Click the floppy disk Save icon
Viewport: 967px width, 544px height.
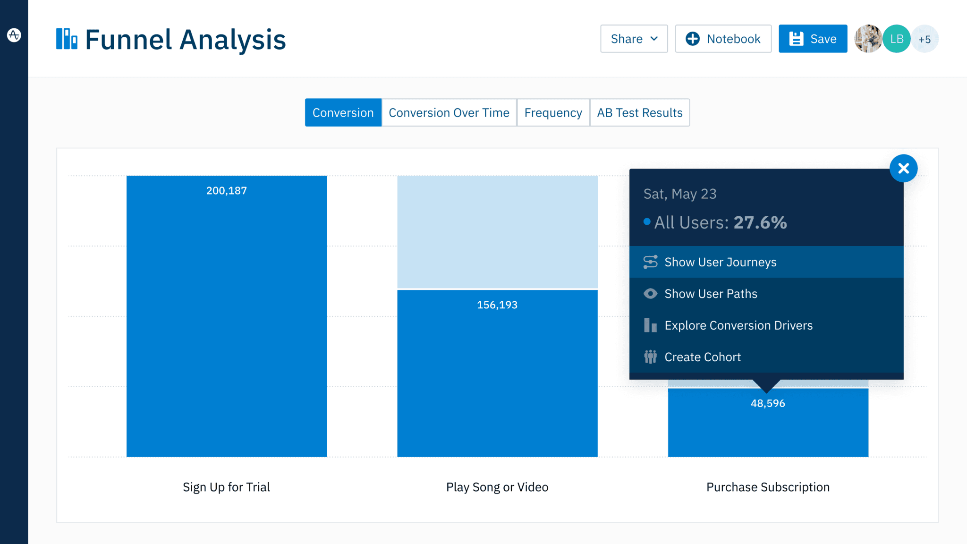tap(796, 39)
